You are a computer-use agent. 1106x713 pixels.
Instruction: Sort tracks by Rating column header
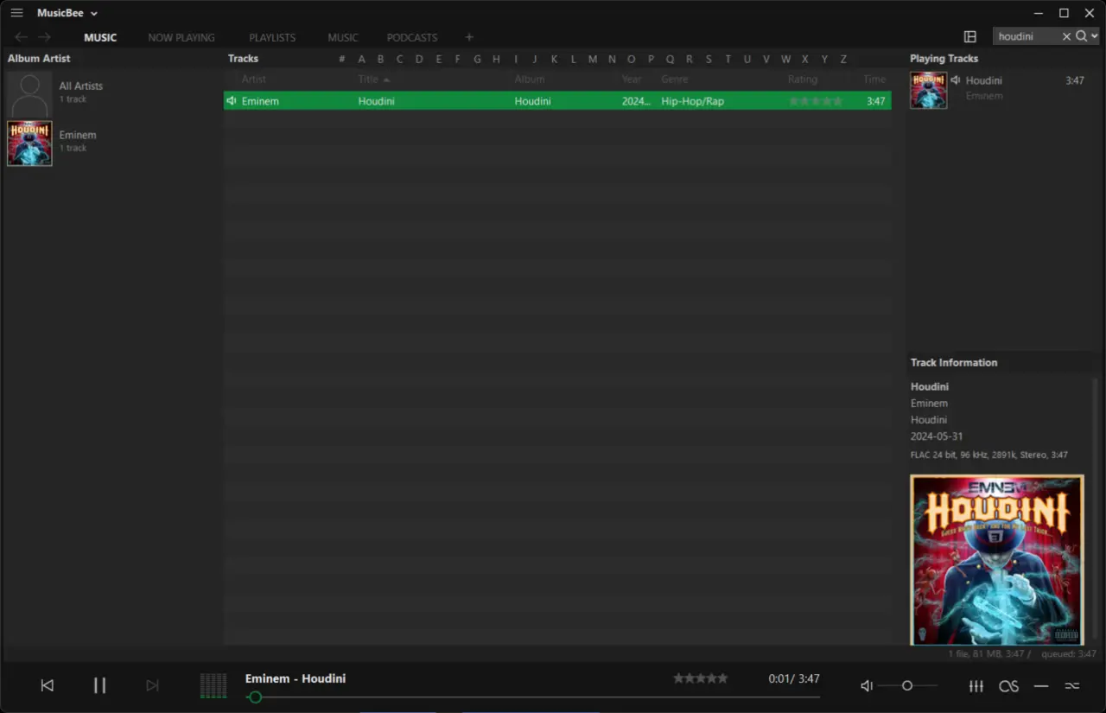(803, 80)
